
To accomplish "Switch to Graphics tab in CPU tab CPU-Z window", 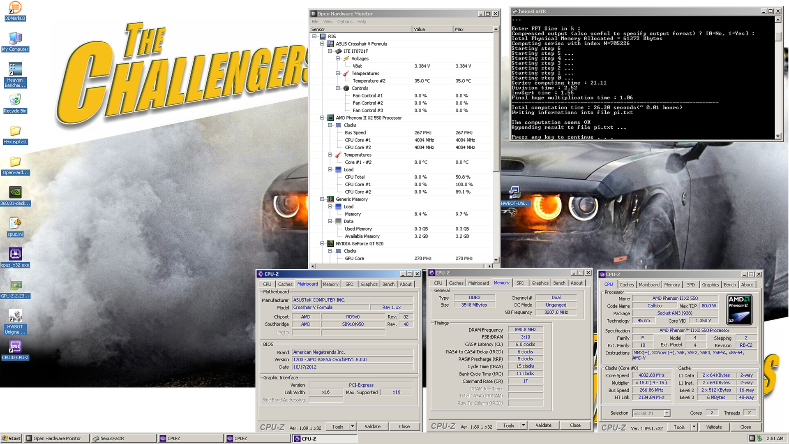I will [711, 284].
